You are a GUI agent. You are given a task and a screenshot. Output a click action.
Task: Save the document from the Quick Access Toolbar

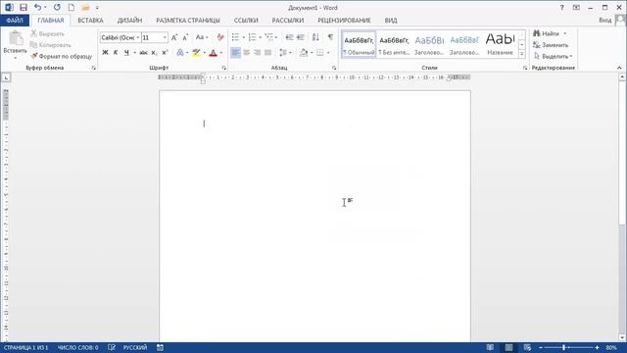pyautogui.click(x=24, y=7)
